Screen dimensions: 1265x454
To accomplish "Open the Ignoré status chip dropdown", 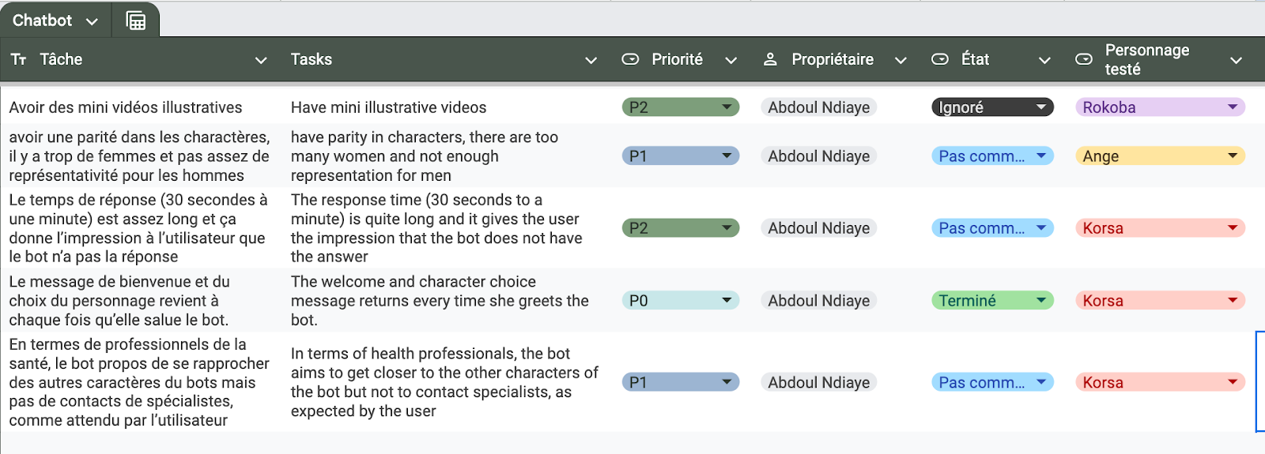I will [1041, 107].
